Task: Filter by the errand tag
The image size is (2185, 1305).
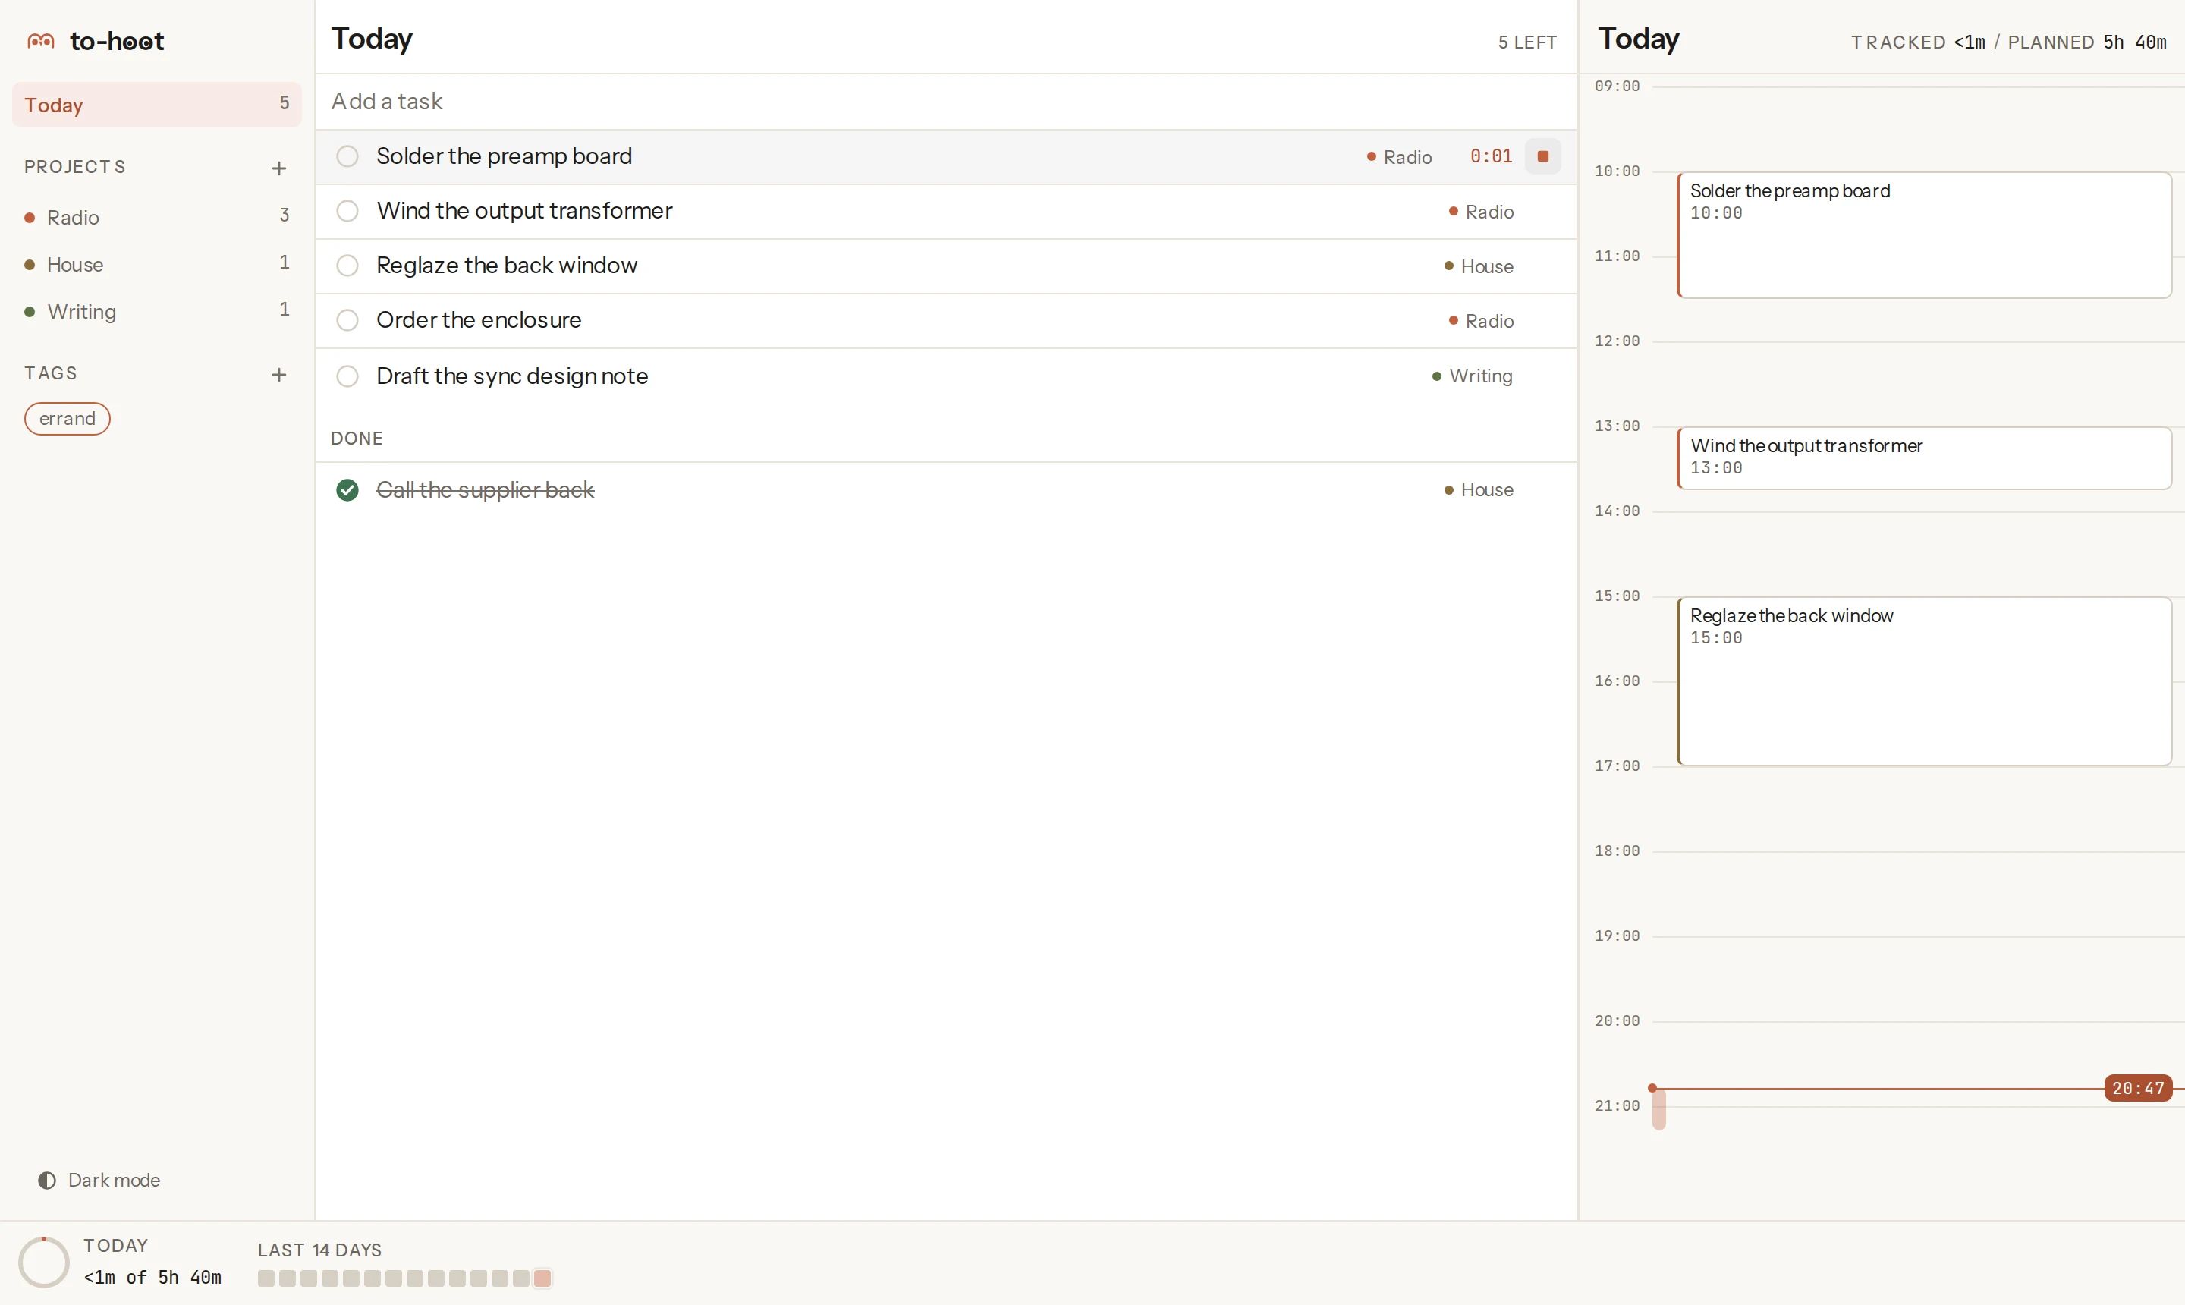Action: pyautogui.click(x=67, y=419)
